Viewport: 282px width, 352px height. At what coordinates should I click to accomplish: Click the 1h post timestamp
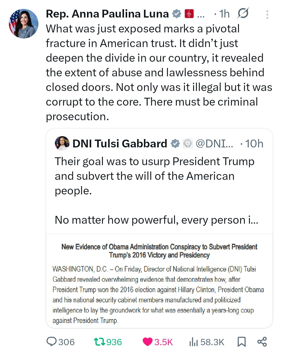pos(224,14)
